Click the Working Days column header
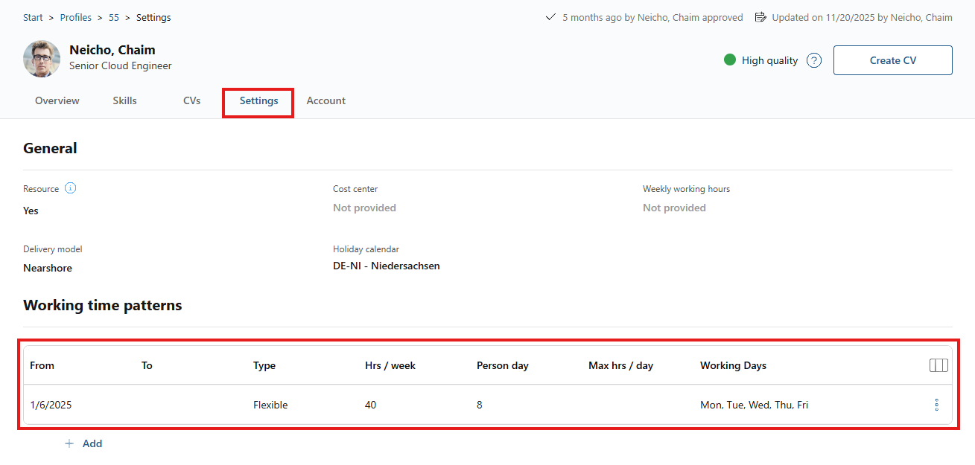 (733, 365)
